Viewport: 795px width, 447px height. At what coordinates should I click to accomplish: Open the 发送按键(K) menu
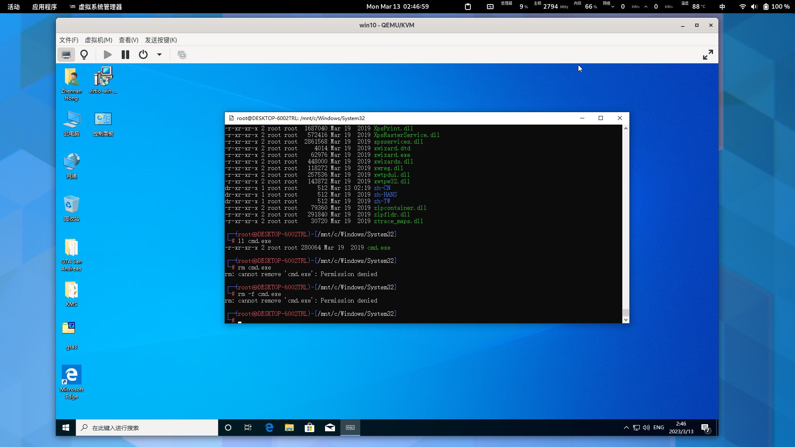[161, 40]
